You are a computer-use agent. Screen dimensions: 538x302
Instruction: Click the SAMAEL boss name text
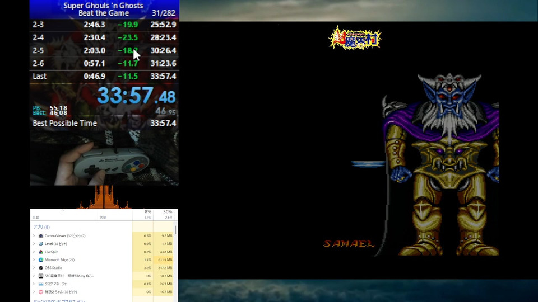[x=349, y=244]
